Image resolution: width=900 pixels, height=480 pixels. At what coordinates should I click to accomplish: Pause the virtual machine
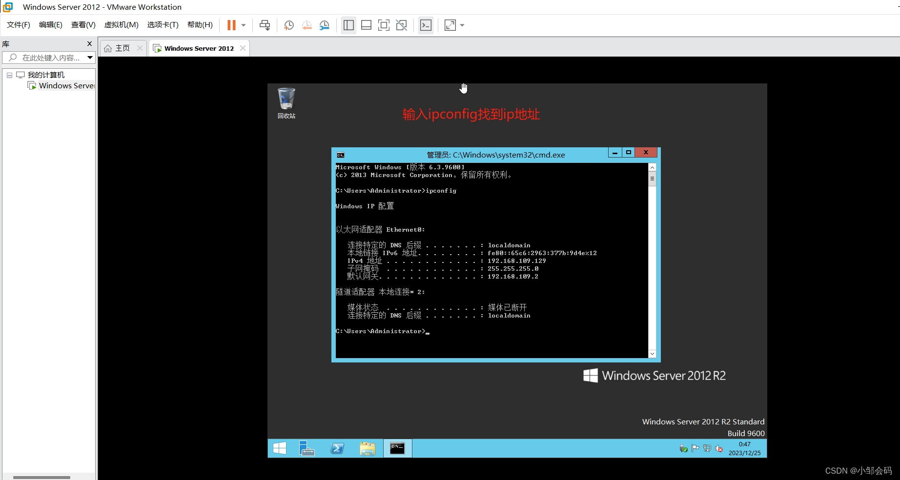(231, 25)
